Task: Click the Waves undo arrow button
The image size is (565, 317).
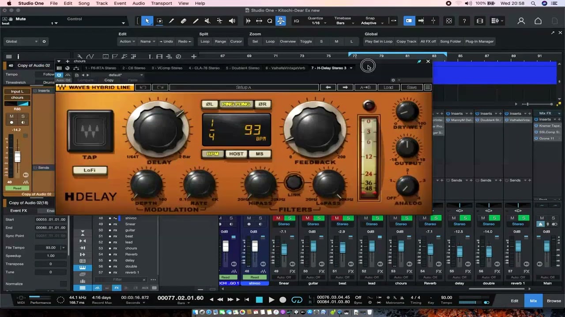Action: (143, 87)
